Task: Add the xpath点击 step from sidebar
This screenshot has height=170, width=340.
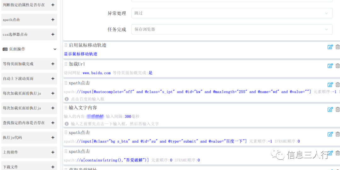Action: coord(53,20)
